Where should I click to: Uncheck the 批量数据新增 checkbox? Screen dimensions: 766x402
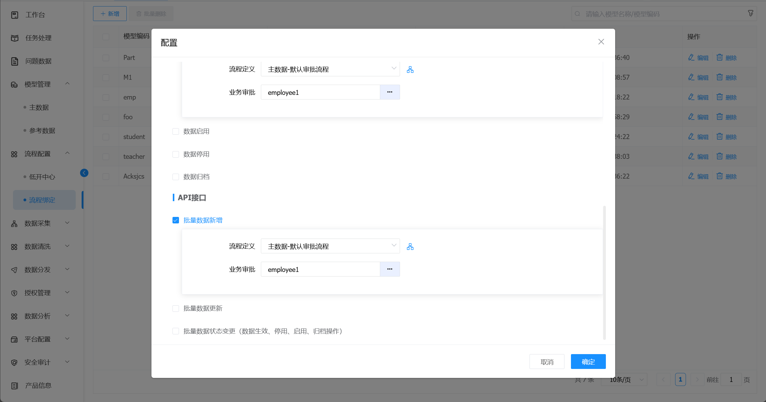tap(176, 220)
